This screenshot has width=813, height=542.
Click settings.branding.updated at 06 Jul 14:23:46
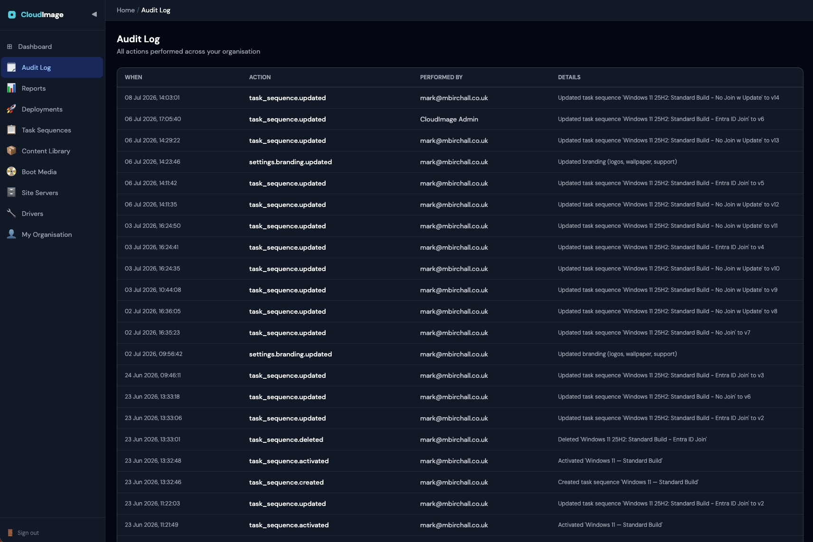(x=290, y=162)
